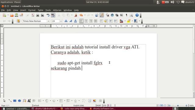Viewport: 195px width, 110px height.
Task: Click the Format Paintbrush icon
Action: (76, 15)
